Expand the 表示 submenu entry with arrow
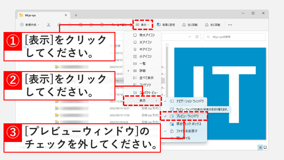Screen dimensions: 284x160 click(x=142, y=100)
